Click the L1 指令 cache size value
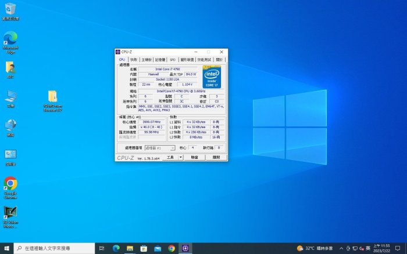Screen dimensions: 407x254 196,127
